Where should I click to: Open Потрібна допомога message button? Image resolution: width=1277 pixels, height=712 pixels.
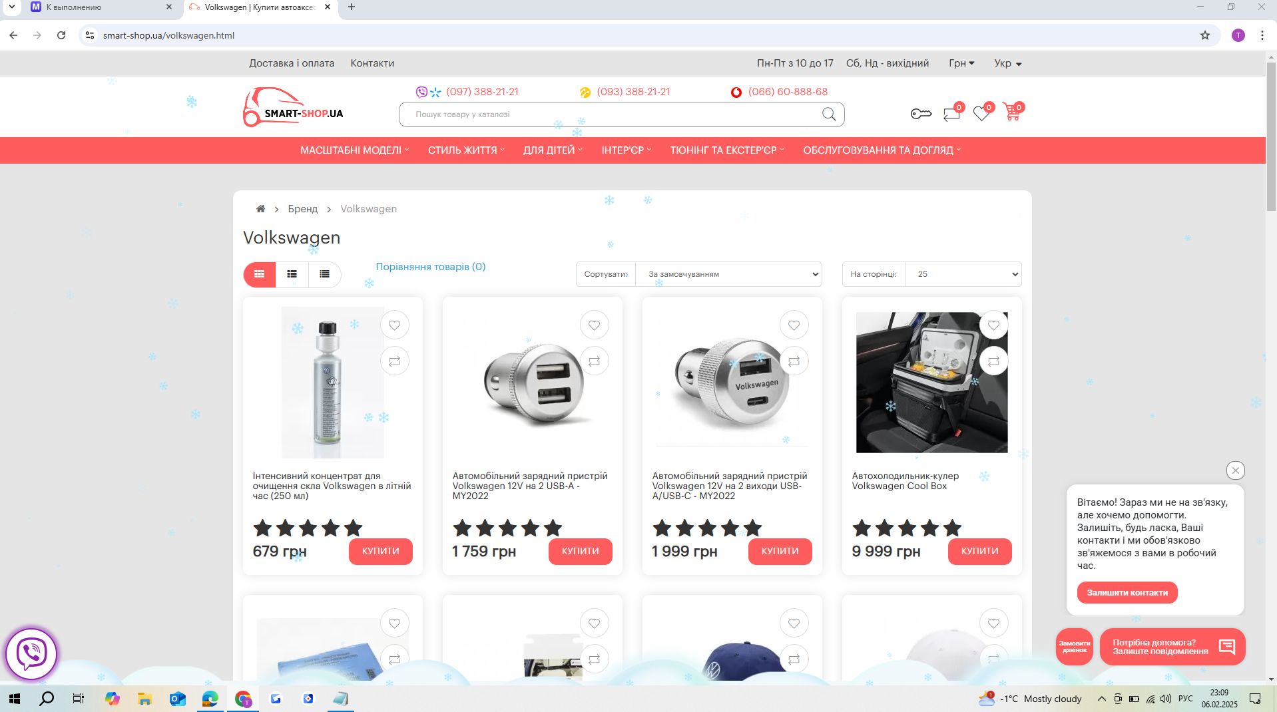(1172, 647)
